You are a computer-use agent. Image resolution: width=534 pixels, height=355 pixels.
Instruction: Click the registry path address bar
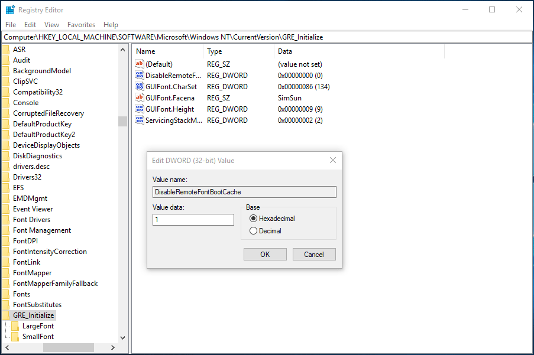[267, 37]
